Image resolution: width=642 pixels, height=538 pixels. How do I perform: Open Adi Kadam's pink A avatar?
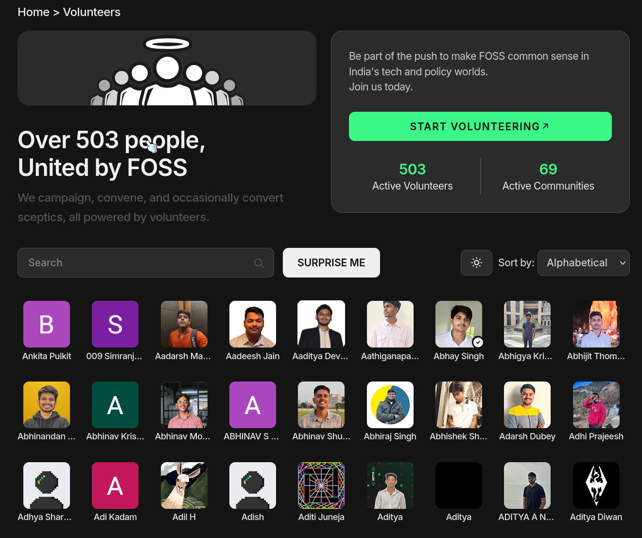[115, 486]
